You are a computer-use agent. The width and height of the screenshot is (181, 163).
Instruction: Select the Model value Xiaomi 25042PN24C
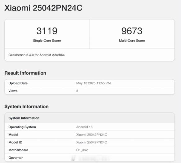[91, 135]
